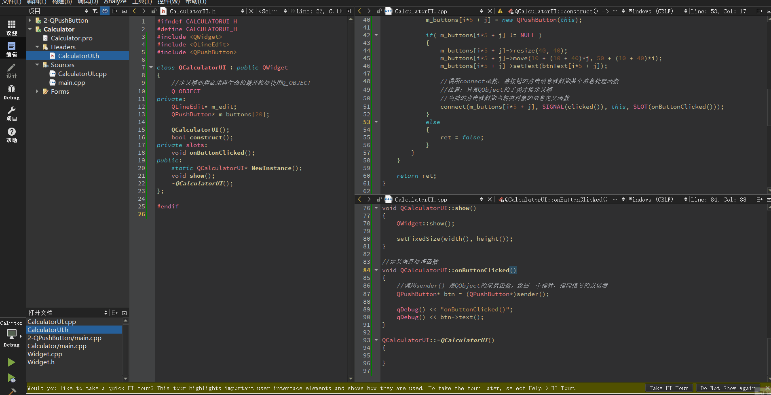
Task: Open the Analyze menu
Action: 115,2
